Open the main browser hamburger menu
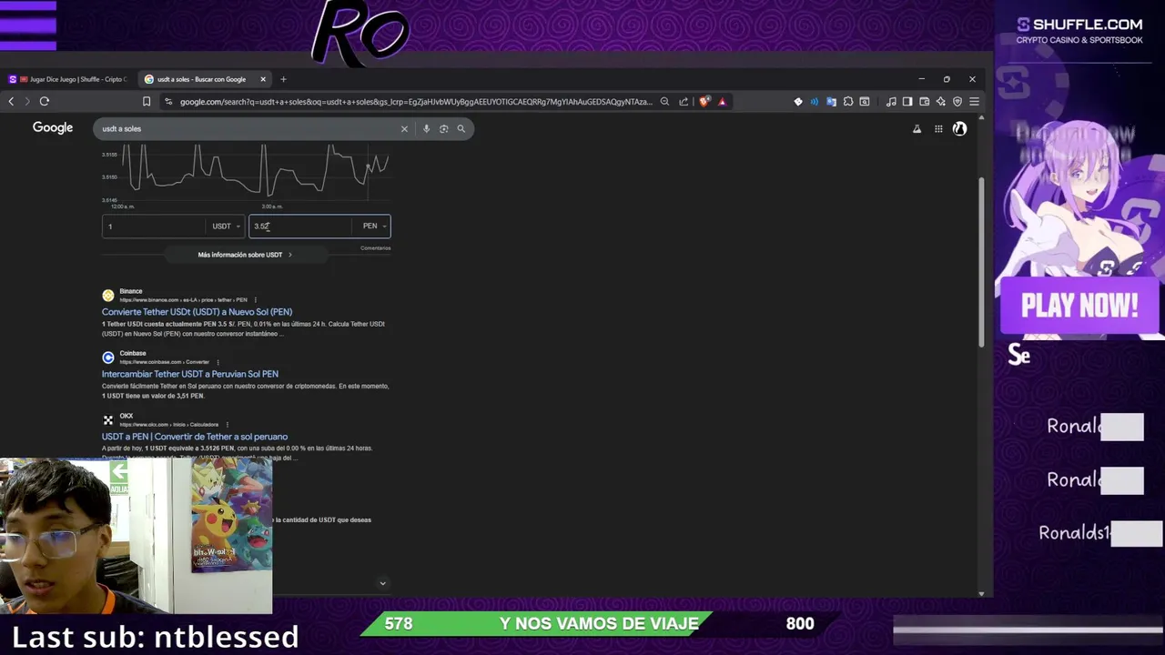 (x=974, y=102)
